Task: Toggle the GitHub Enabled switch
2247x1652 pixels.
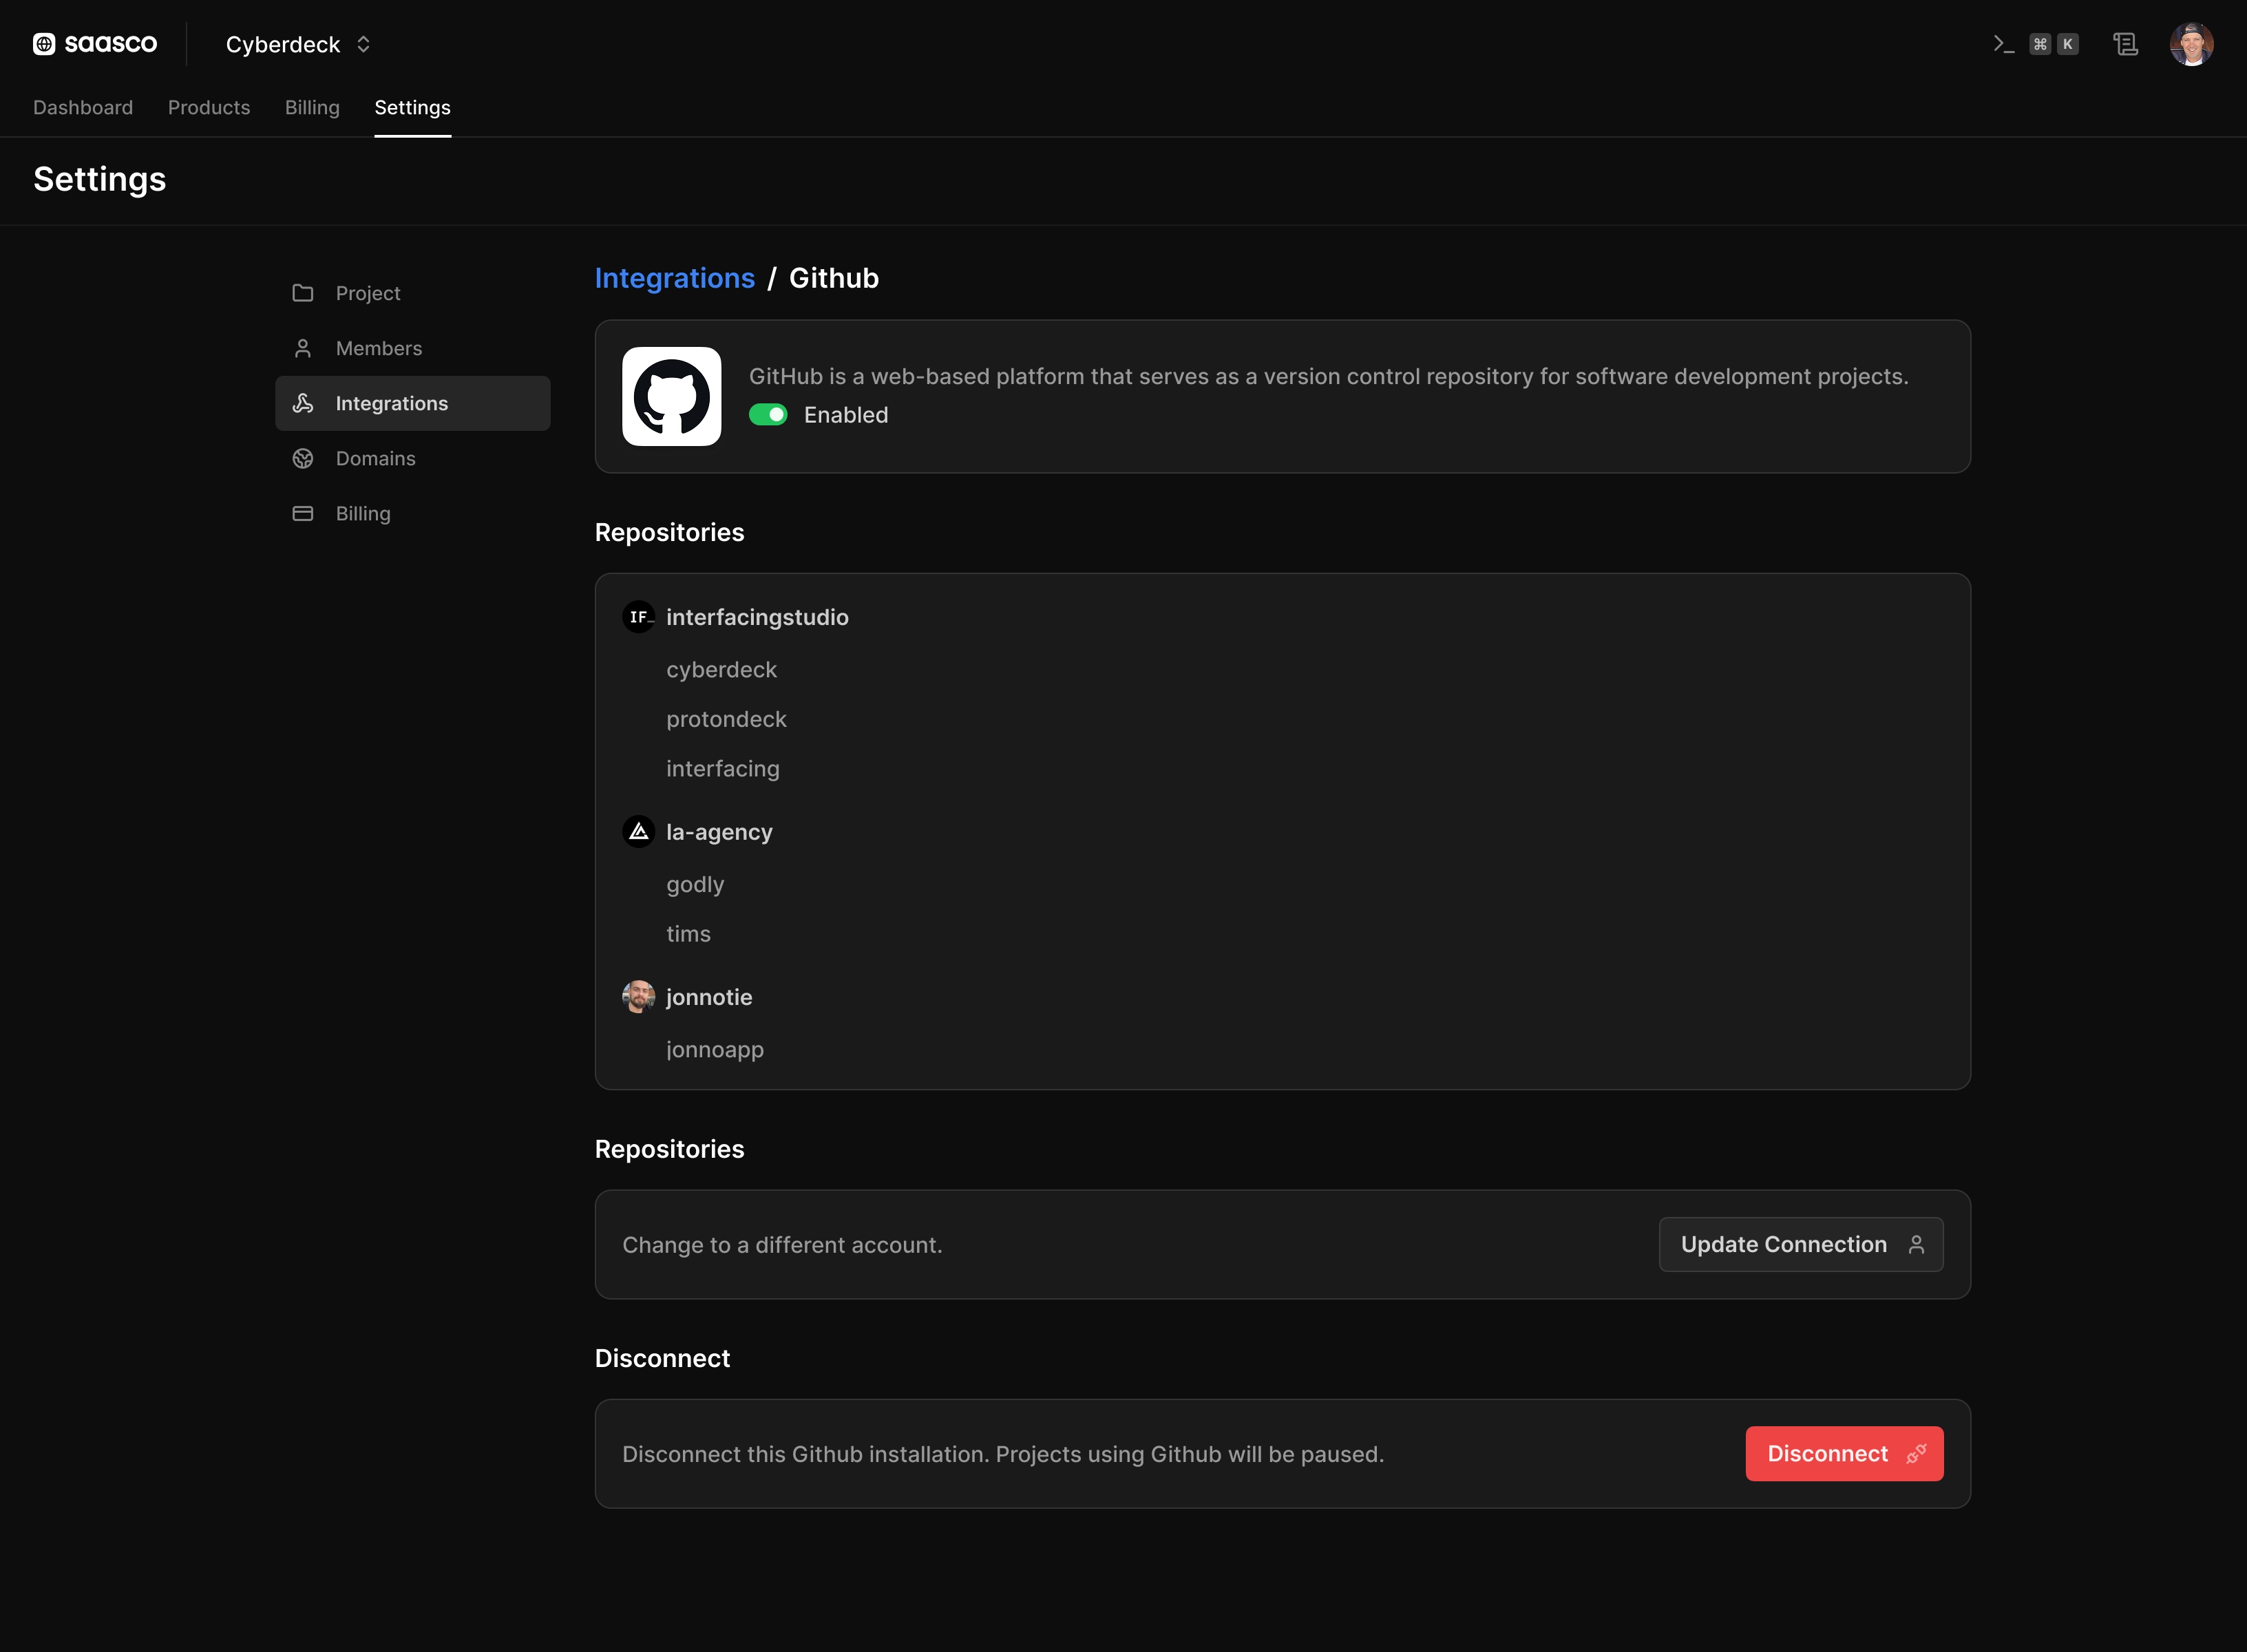Action: tap(768, 415)
